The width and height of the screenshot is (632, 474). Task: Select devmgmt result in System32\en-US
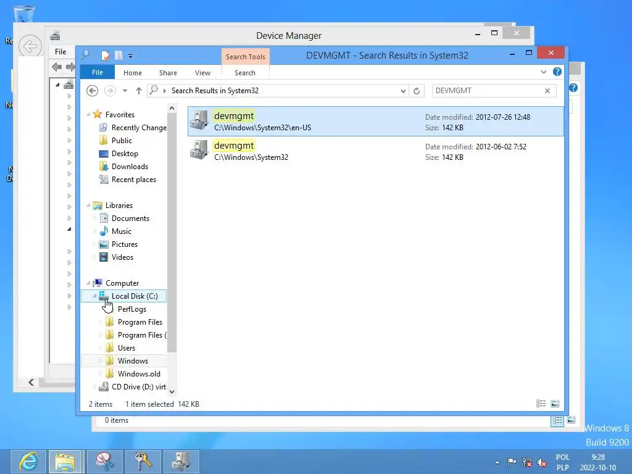(x=376, y=122)
